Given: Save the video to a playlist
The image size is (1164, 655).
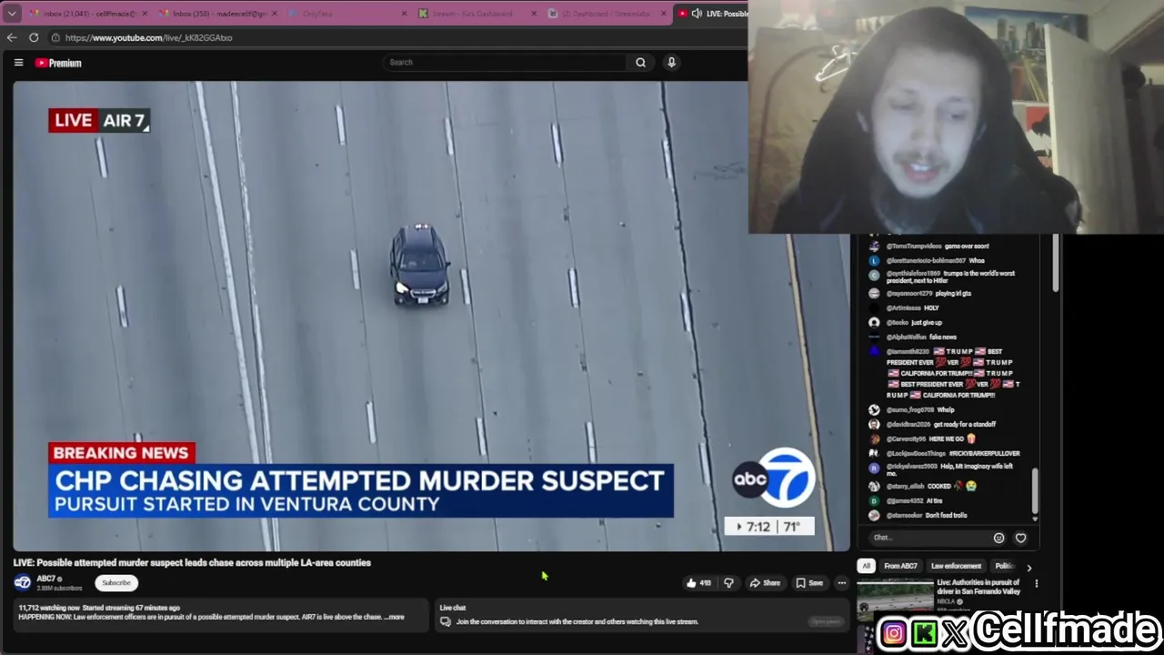Looking at the screenshot, I should click(x=809, y=583).
